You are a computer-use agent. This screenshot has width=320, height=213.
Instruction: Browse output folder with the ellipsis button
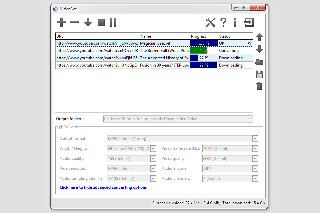pyautogui.click(x=250, y=119)
